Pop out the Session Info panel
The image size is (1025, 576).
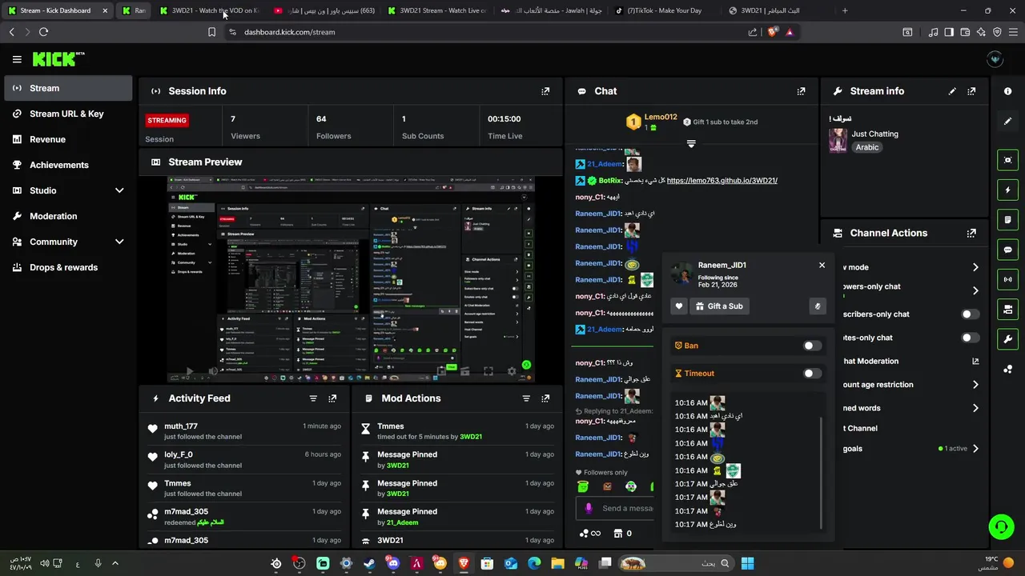click(x=545, y=91)
